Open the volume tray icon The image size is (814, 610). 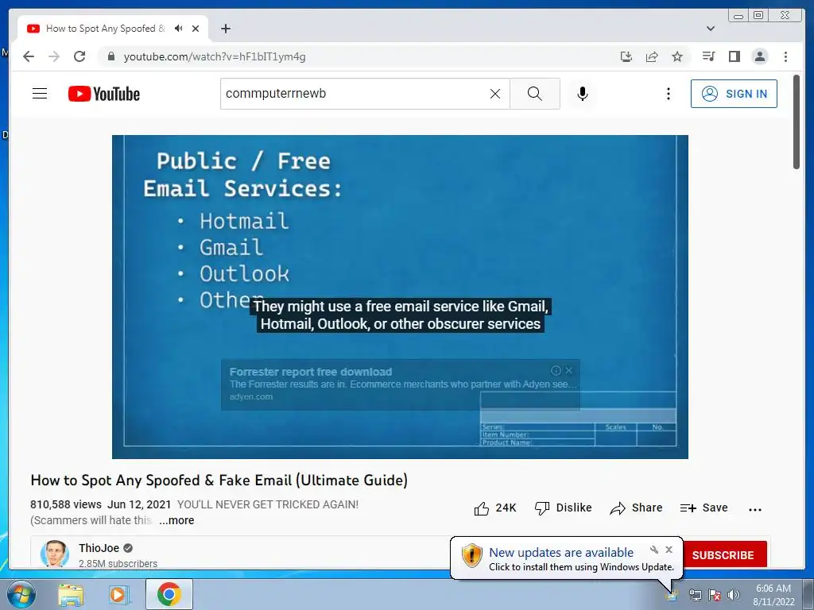[734, 595]
